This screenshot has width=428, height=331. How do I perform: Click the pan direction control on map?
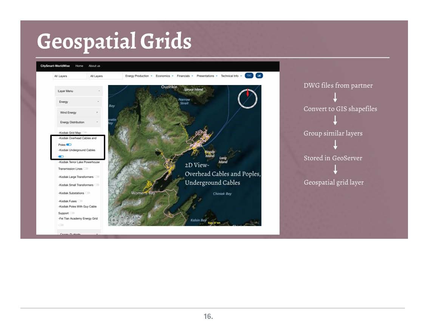click(x=114, y=220)
